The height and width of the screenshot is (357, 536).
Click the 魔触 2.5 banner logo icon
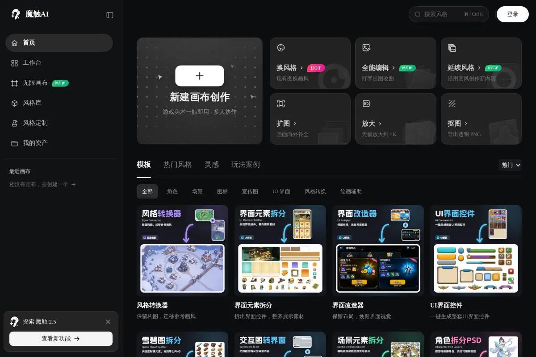15,322
